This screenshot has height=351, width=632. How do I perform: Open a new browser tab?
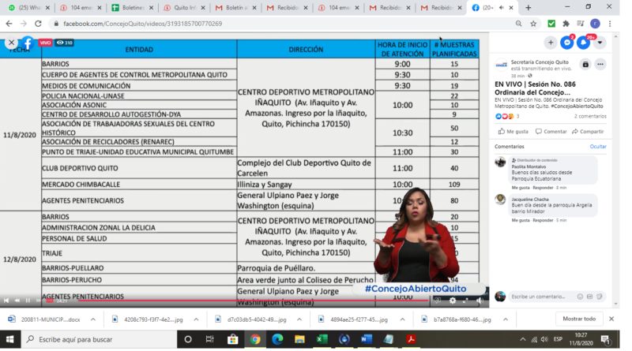(x=528, y=7)
